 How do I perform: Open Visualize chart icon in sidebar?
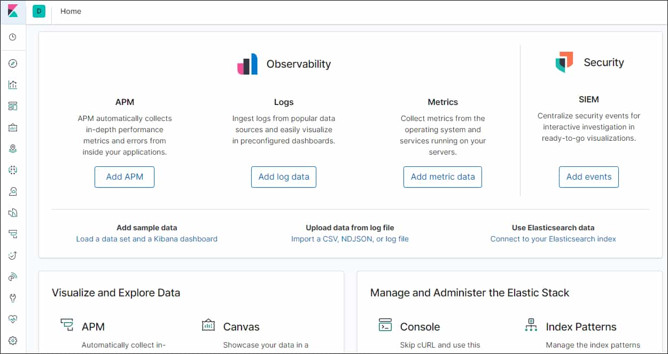[13, 85]
